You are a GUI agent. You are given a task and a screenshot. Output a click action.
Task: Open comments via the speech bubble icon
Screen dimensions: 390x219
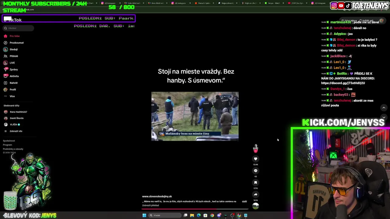(256, 171)
